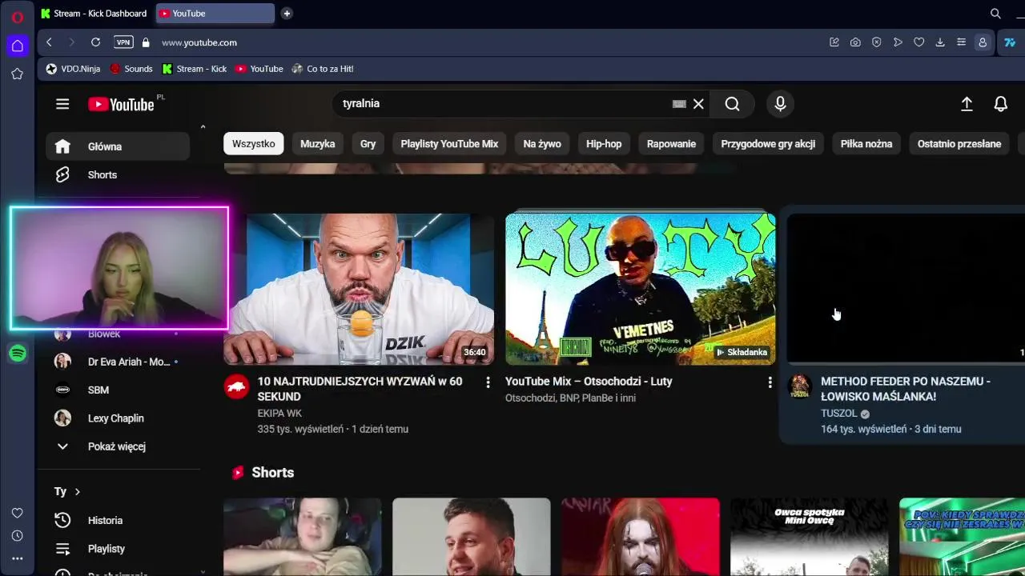Select Playlisty YouTube Mix chip

(449, 144)
